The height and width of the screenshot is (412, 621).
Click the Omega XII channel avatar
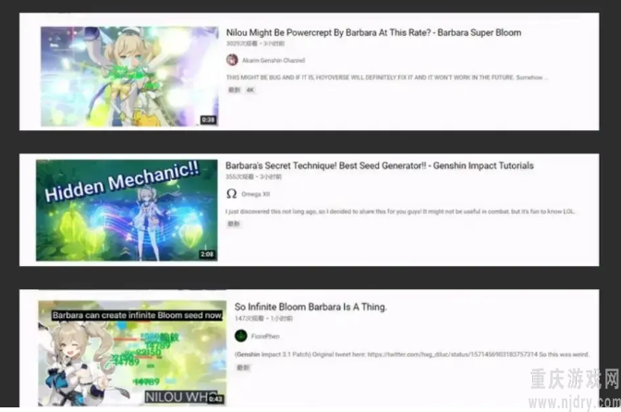pyautogui.click(x=231, y=194)
